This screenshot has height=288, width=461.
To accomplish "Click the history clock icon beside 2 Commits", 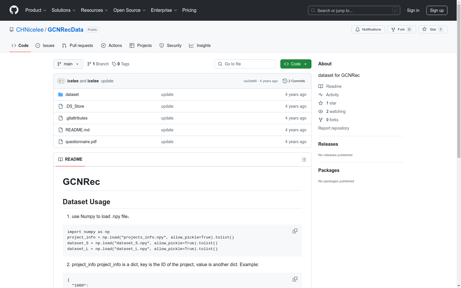I will click(x=285, y=81).
